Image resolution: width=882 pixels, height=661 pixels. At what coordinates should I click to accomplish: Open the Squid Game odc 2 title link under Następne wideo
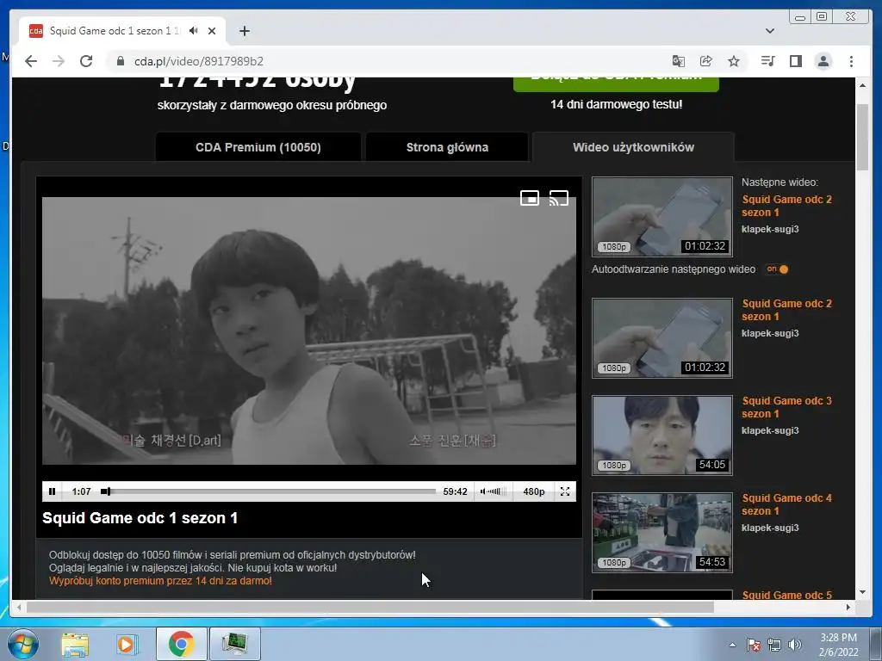[x=786, y=206]
